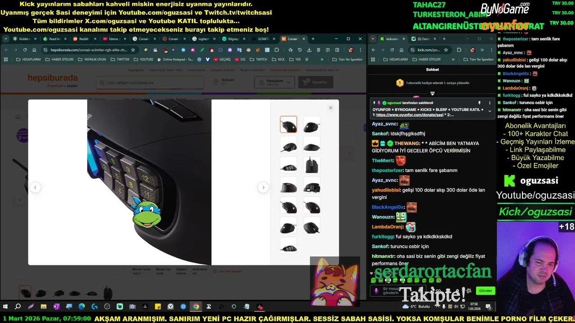
Task: Bookmark kick.com page with star icon
Action: 446,50
